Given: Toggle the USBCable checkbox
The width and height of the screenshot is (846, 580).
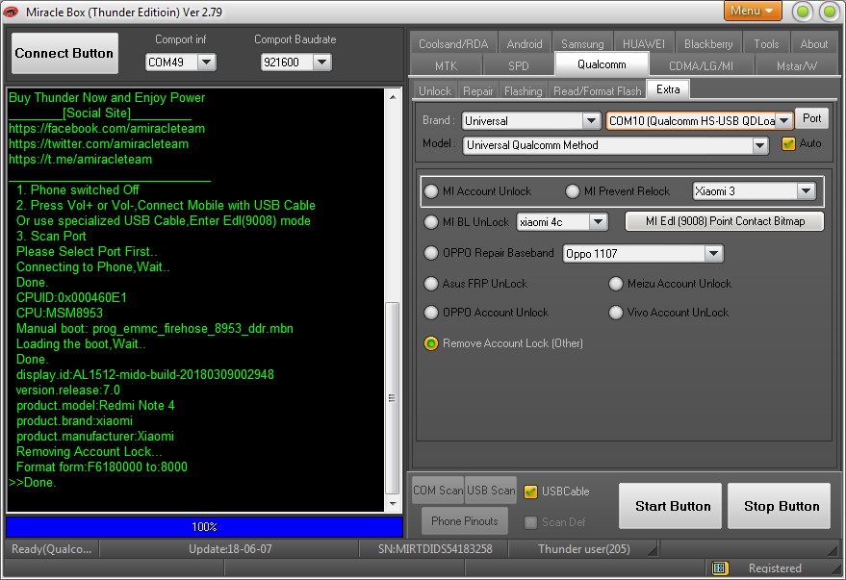Looking at the screenshot, I should tap(531, 492).
